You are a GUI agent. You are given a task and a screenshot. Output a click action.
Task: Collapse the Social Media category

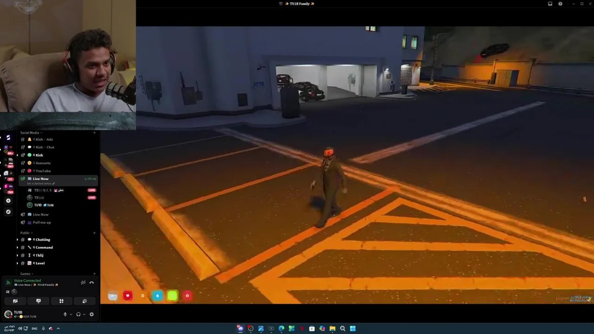(30, 133)
